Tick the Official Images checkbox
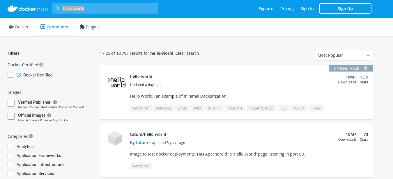 pos(11,116)
